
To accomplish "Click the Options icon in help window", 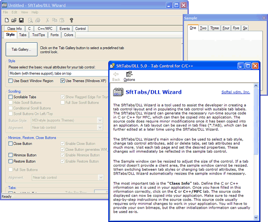I will (x=129, y=76).
